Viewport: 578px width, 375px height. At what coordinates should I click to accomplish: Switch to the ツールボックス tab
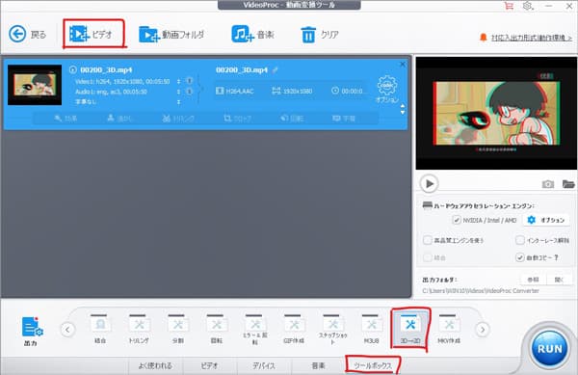coord(373,365)
